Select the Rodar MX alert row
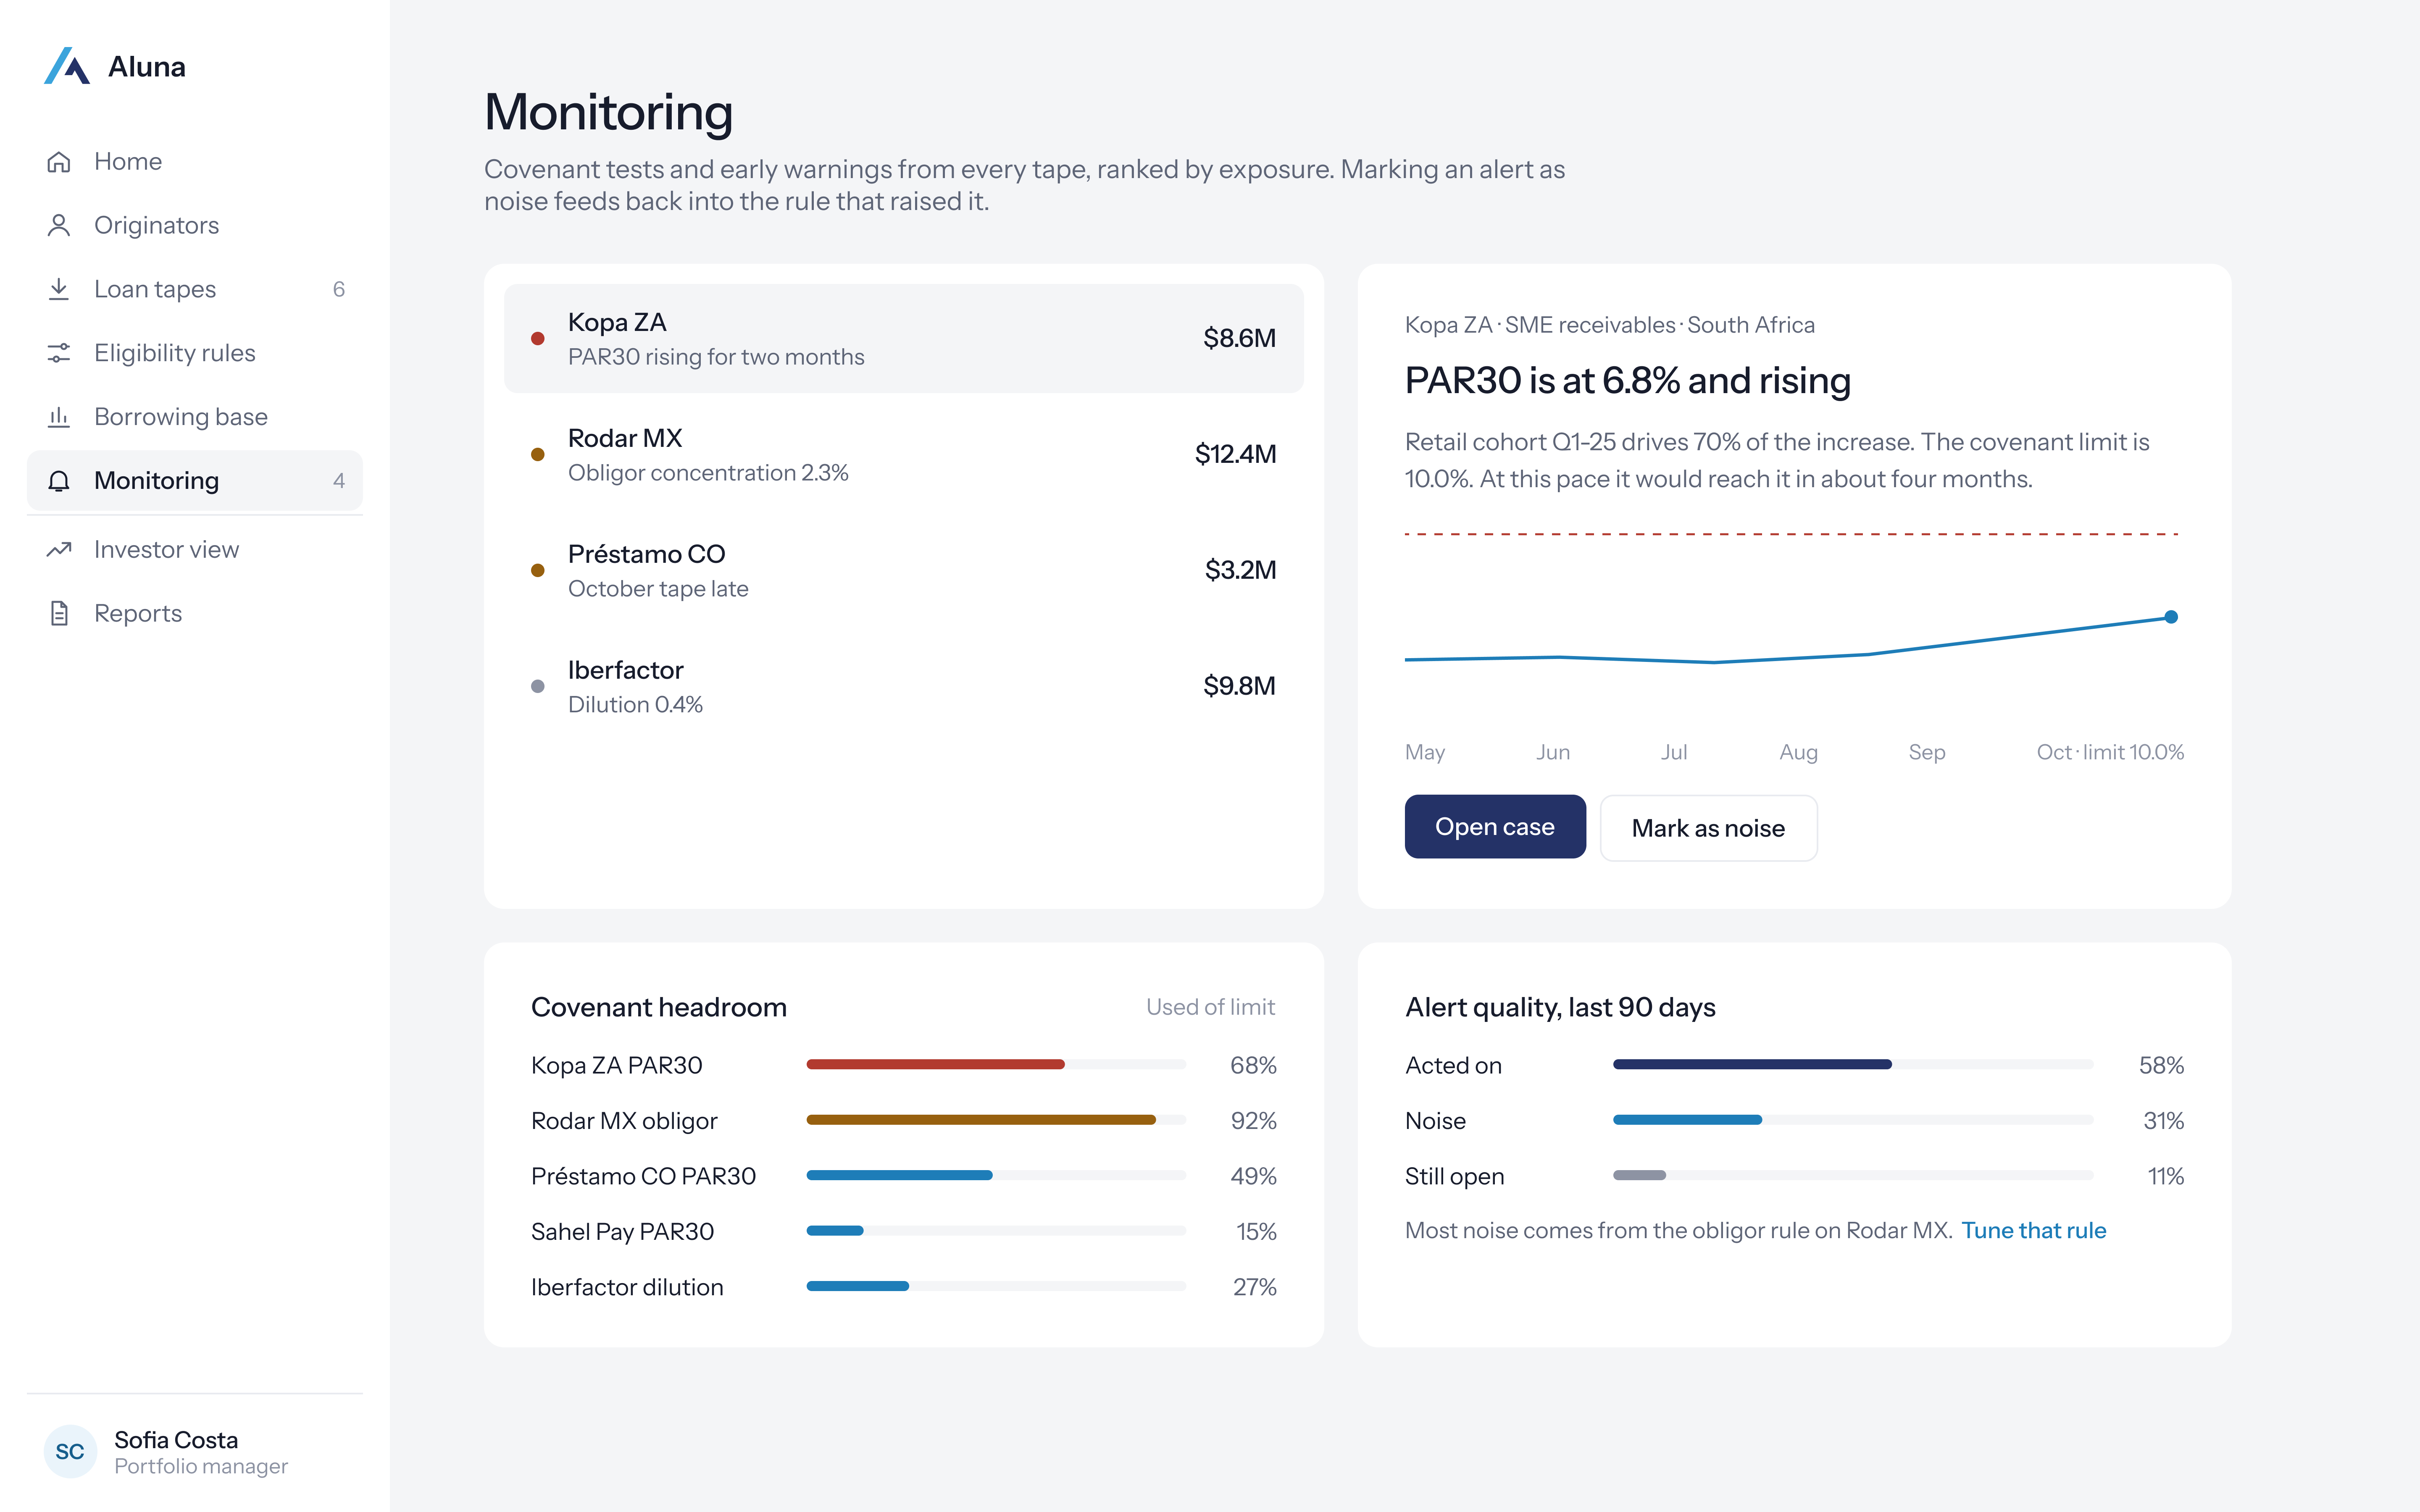This screenshot has height=1512, width=2420. [x=904, y=454]
